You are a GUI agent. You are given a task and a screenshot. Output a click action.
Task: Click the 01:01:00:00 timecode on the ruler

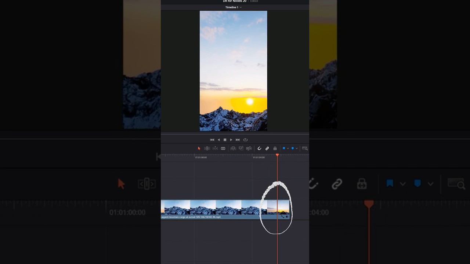tap(201, 157)
